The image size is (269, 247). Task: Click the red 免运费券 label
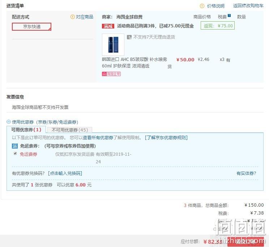[29, 154]
